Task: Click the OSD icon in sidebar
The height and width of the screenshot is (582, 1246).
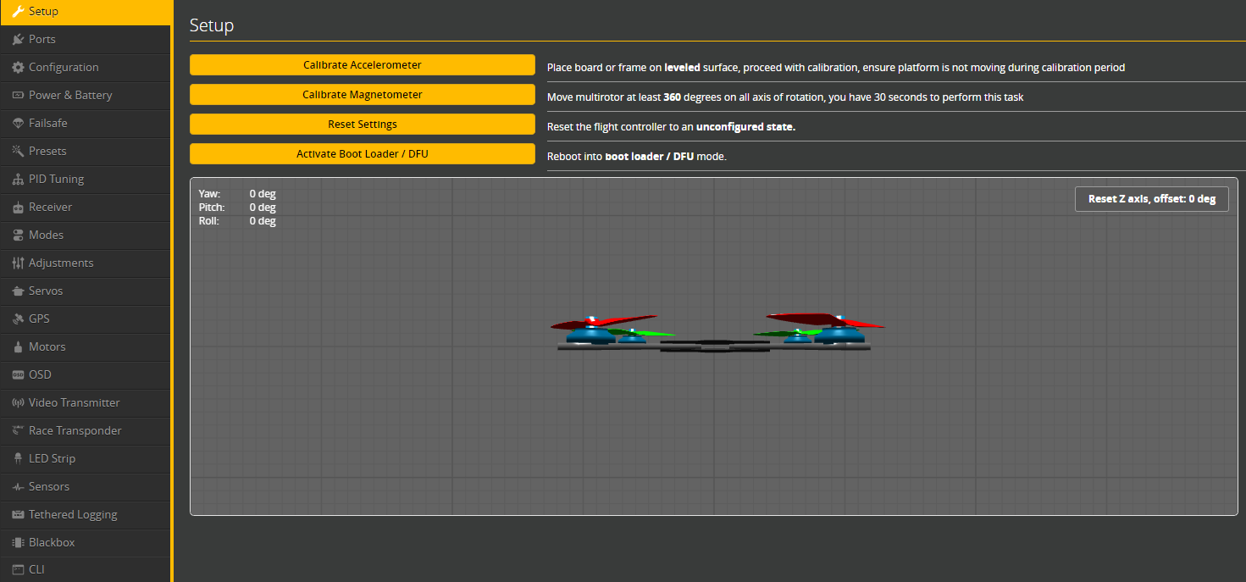Action: (x=18, y=375)
